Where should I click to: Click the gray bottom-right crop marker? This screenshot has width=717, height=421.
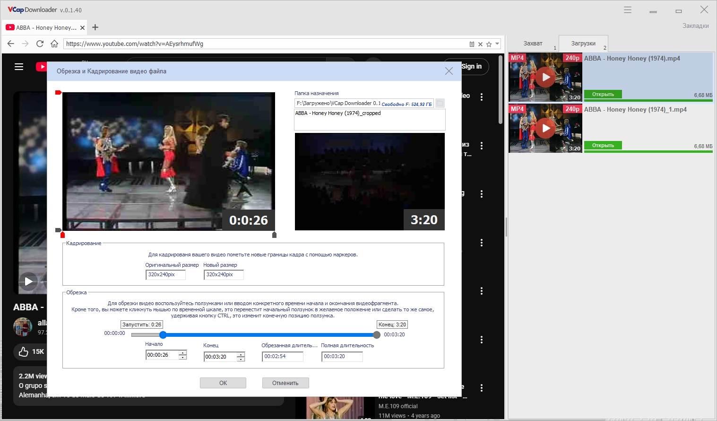coord(274,235)
